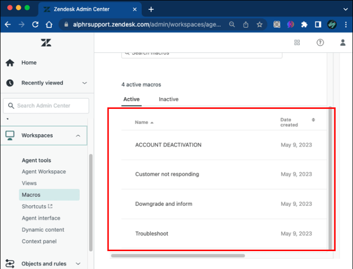Open the Chrome profile avatar
353x269 pixels.
click(332, 25)
